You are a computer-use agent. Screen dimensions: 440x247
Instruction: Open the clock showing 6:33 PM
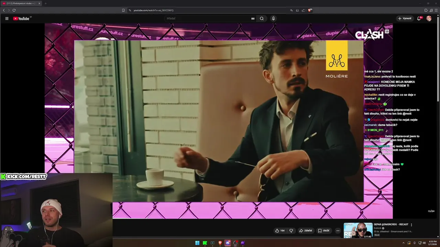click(x=432, y=243)
